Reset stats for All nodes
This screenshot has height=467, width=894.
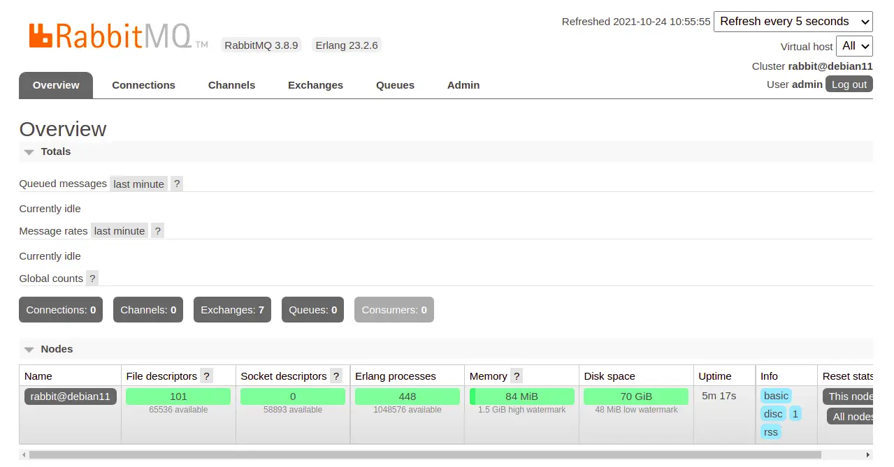pos(851,417)
